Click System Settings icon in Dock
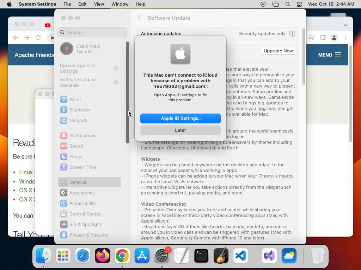361x270 pixels. coord(162,256)
